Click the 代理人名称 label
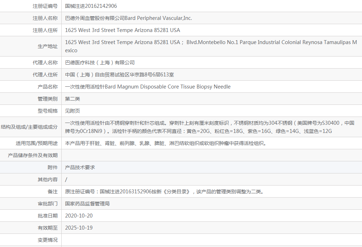The width and height of the screenshot is (362, 247). pos(45,63)
